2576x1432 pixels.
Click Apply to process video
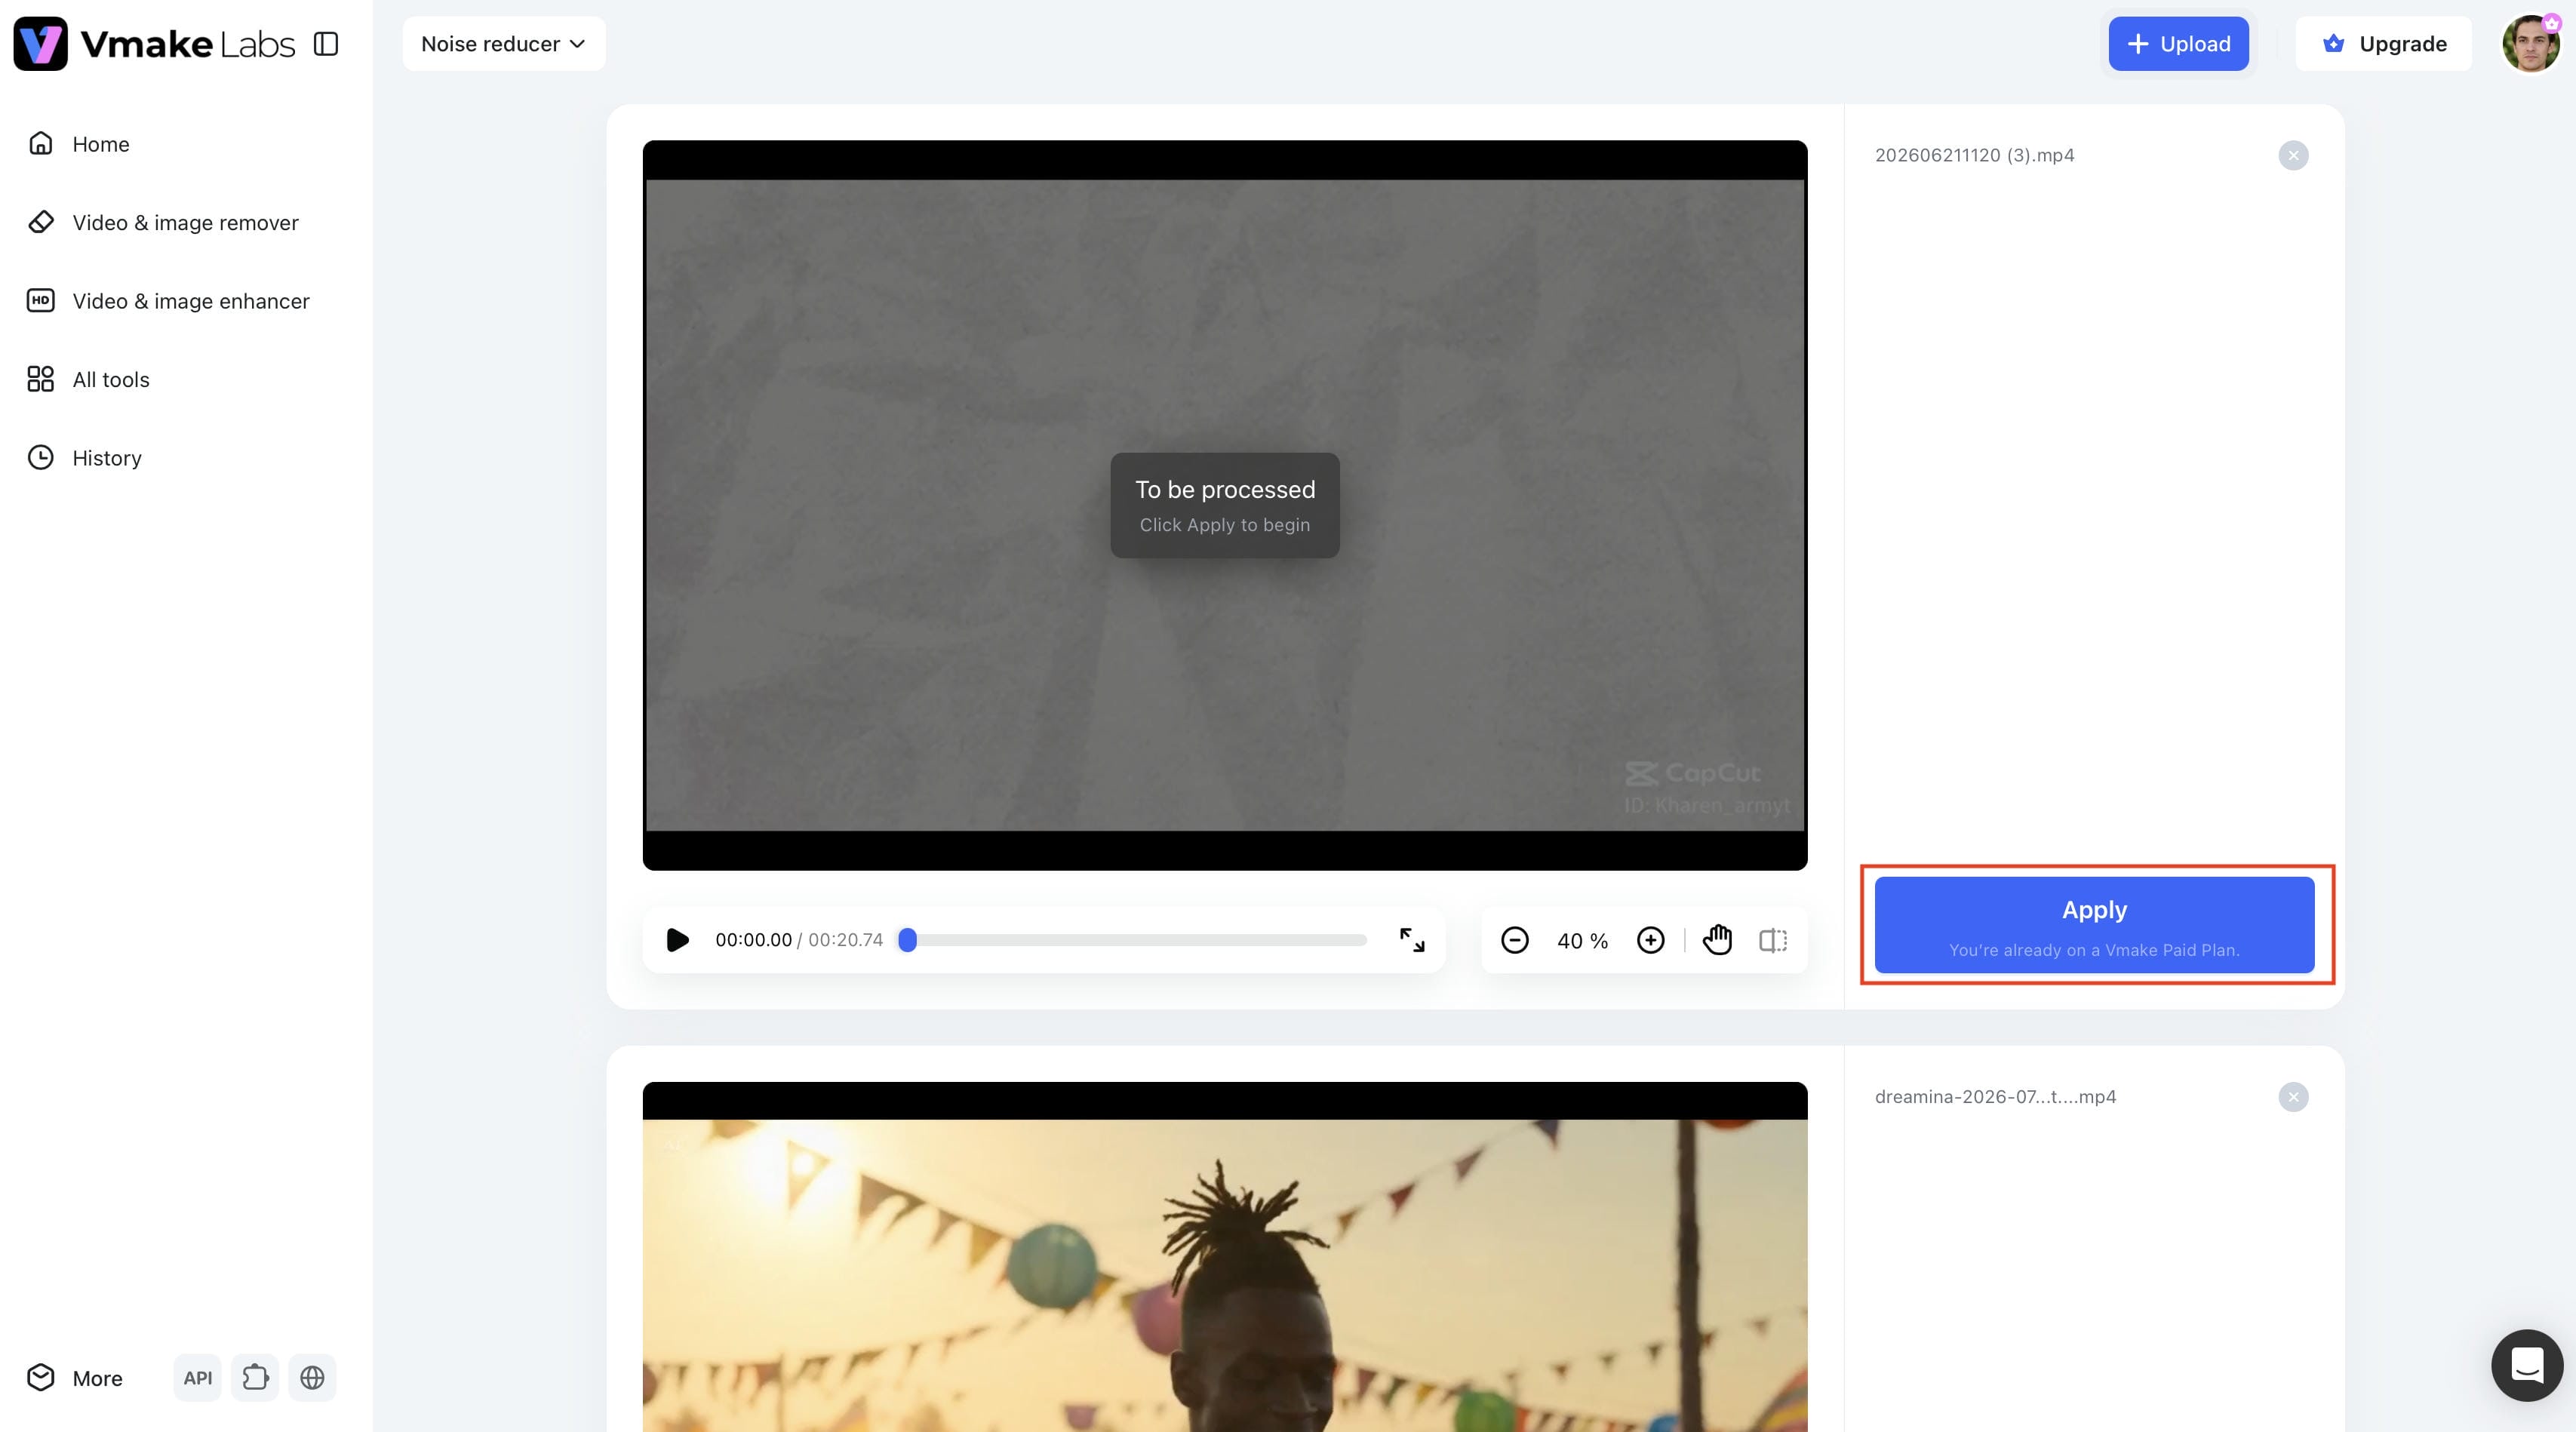2094,925
